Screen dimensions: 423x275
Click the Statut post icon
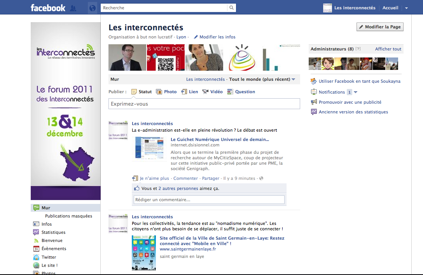tap(134, 92)
